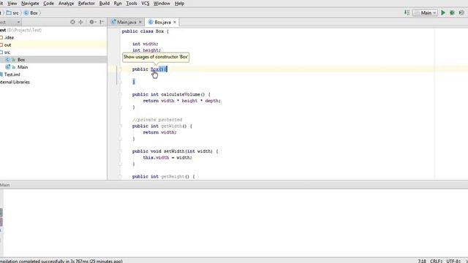
Task: Click the src breadcrumb in the navigation bar
Action: tap(13, 13)
